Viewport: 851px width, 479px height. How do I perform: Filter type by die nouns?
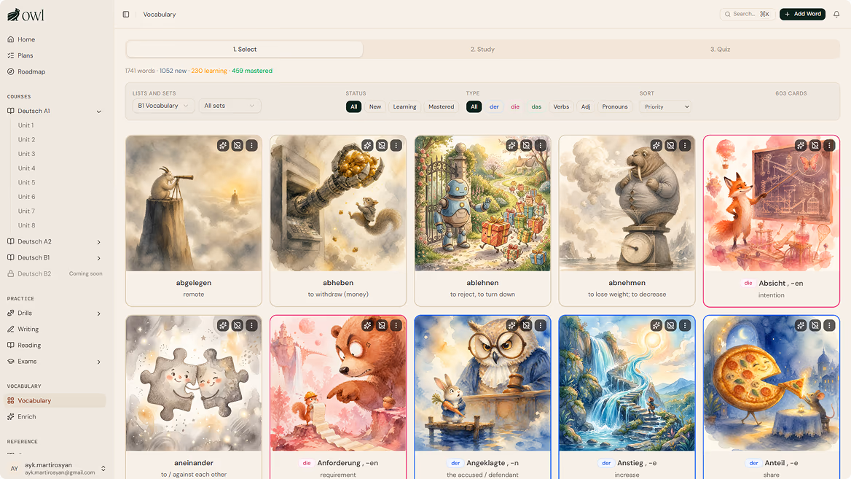(x=515, y=106)
